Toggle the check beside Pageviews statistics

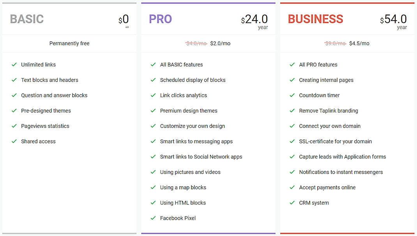(14, 126)
